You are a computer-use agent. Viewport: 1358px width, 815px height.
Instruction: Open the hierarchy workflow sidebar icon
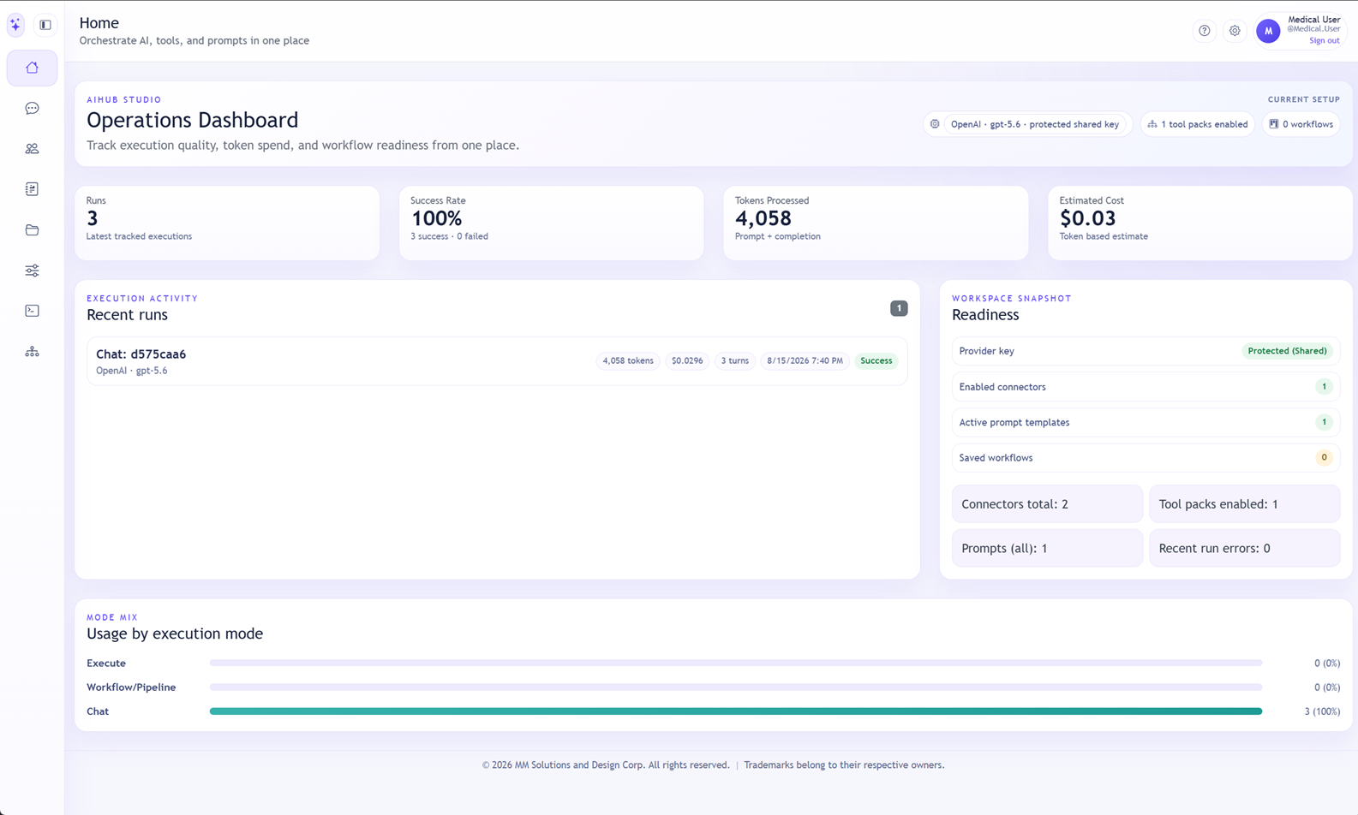32,352
